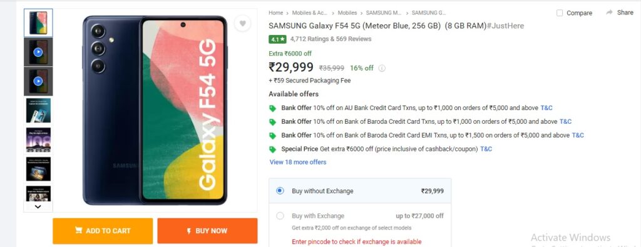Open 4,712 Ratings & 569 Reviews
Screen dimensions: 641x247
click(x=331, y=39)
